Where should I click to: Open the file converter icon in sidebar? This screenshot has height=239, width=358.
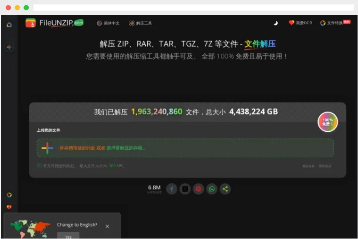click(x=9, y=195)
